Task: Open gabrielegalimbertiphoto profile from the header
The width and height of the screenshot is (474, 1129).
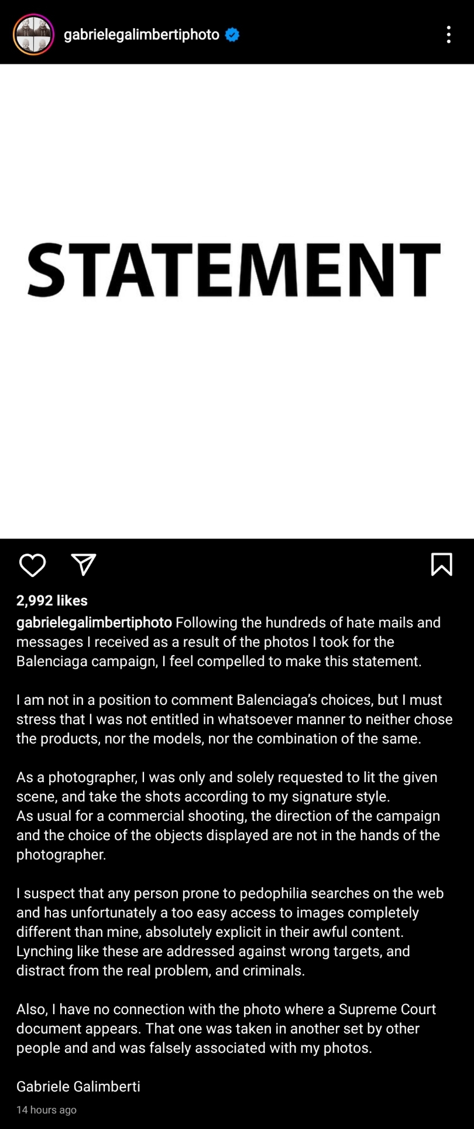Action: pos(141,35)
